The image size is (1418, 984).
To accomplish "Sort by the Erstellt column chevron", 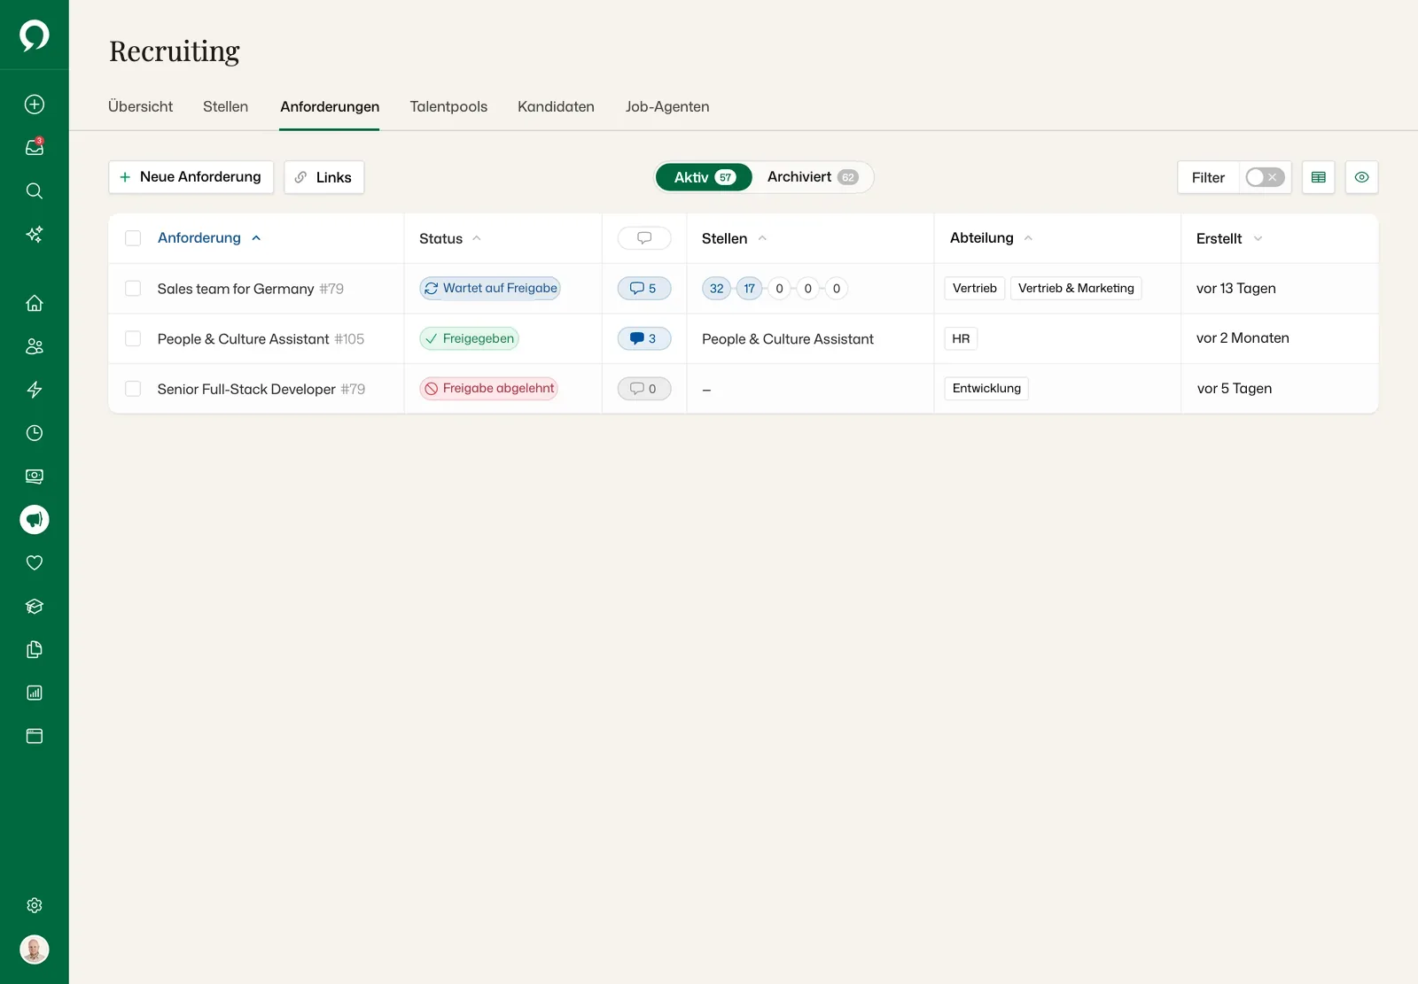I will point(1258,238).
